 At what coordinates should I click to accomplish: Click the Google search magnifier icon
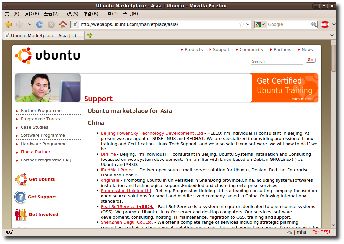coord(314,24)
